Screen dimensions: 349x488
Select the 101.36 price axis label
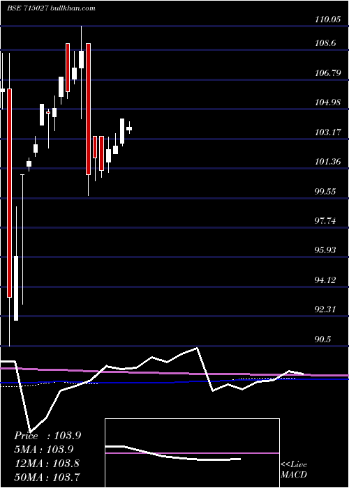328,162
